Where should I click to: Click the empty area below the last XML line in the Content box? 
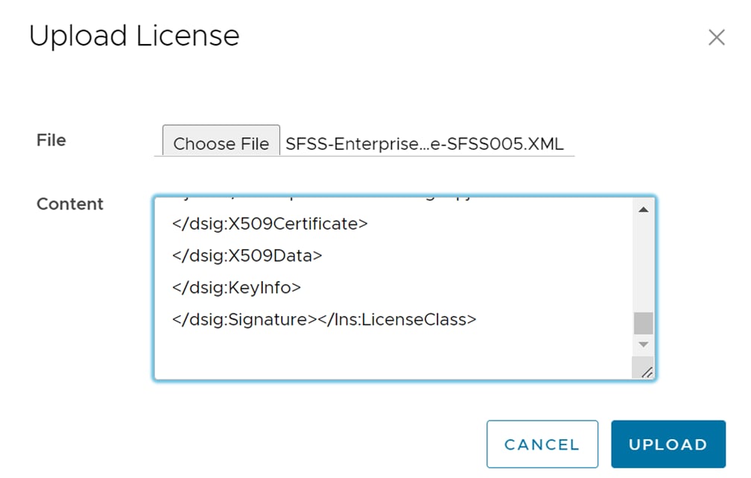click(x=393, y=355)
